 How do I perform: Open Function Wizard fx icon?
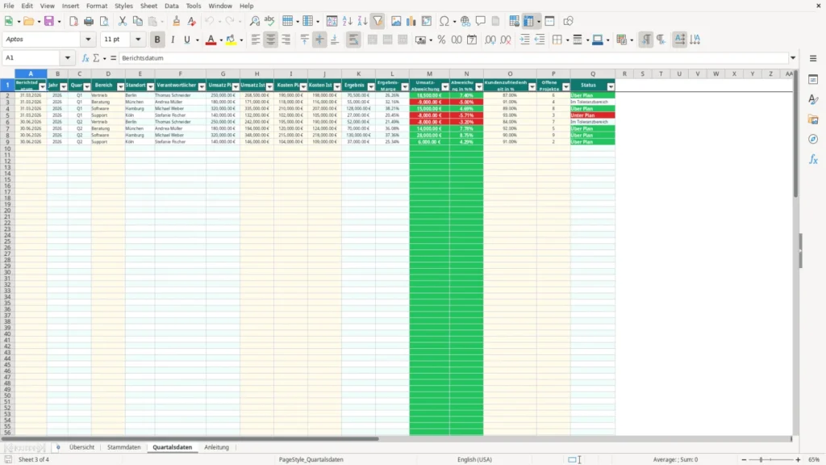(86, 58)
